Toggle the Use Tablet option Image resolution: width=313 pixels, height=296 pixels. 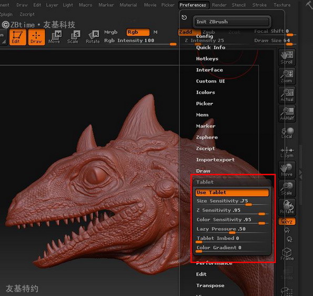pyautogui.click(x=232, y=193)
